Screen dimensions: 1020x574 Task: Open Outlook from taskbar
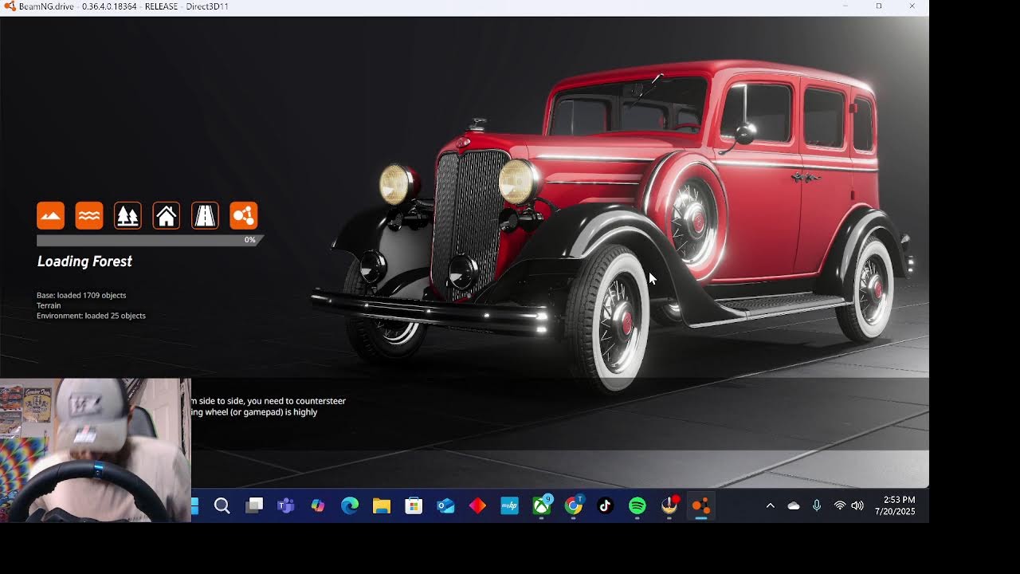(x=445, y=505)
